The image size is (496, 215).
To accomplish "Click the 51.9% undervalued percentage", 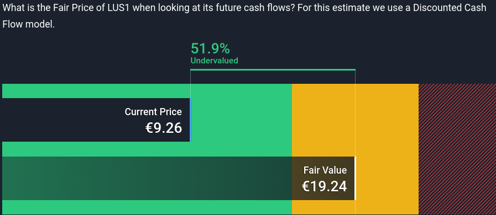I will [210, 49].
